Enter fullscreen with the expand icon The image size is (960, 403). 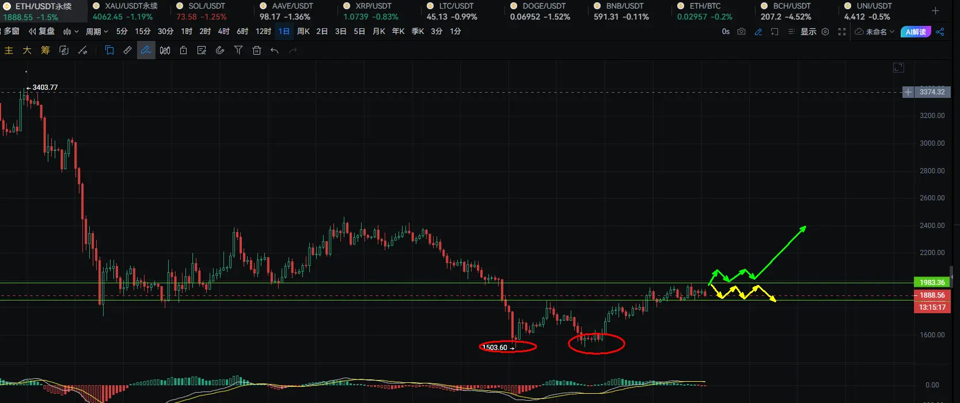(x=842, y=32)
